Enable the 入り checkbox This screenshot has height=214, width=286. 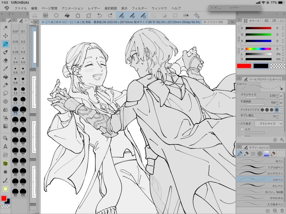pos(242,129)
